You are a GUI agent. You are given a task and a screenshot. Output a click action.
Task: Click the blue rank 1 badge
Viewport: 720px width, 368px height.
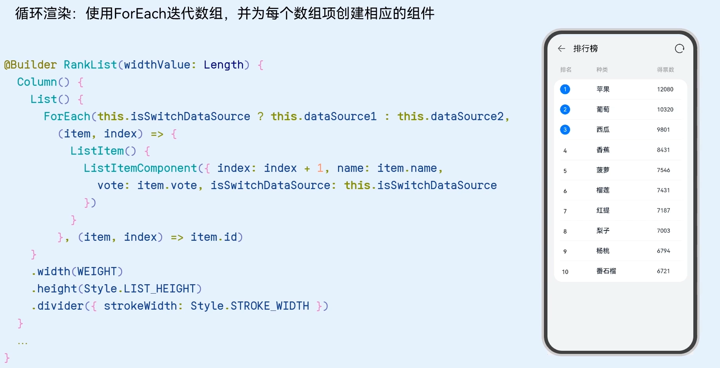click(x=565, y=89)
